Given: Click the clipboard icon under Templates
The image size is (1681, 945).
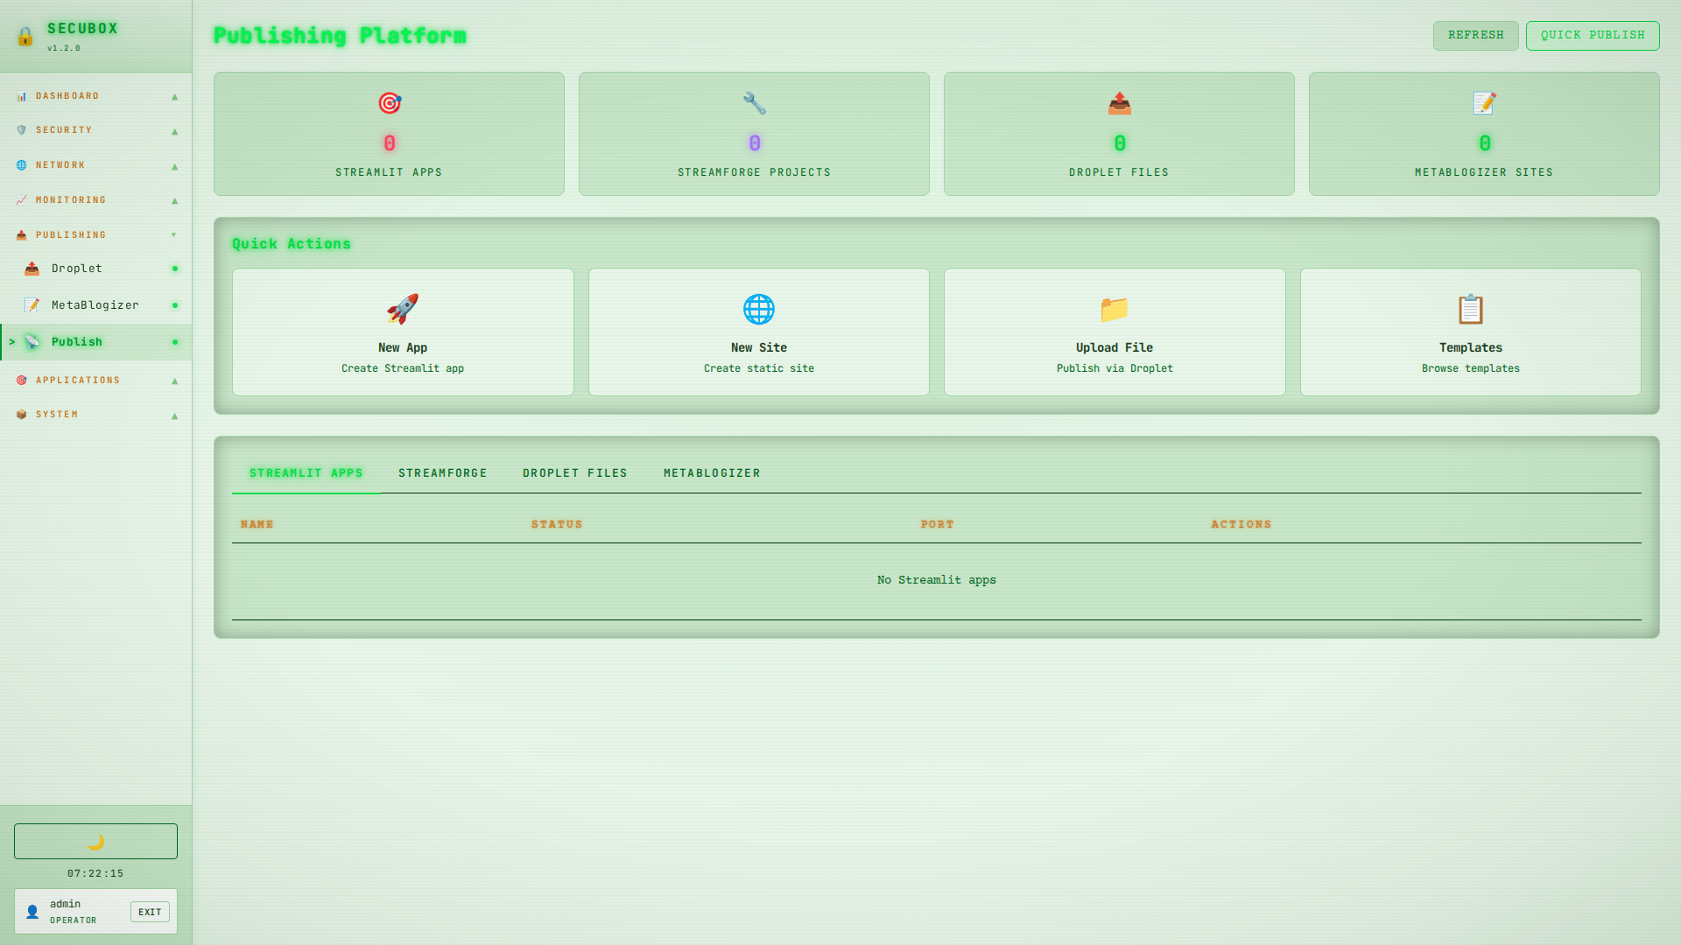Looking at the screenshot, I should coord(1470,309).
